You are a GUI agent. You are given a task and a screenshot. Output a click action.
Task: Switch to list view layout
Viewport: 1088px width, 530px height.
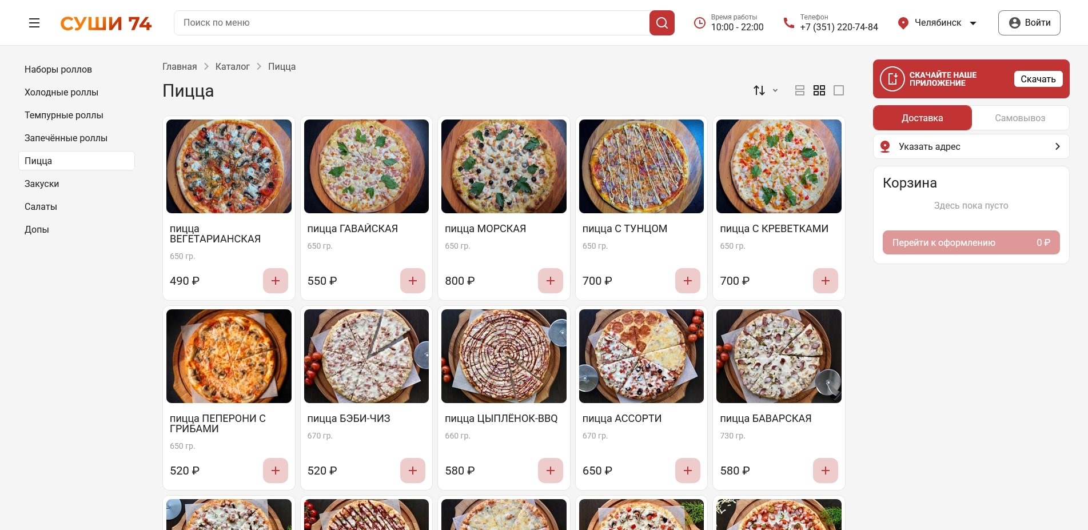(x=800, y=90)
